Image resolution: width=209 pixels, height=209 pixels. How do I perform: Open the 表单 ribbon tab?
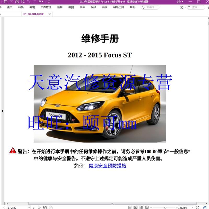point(82,7)
